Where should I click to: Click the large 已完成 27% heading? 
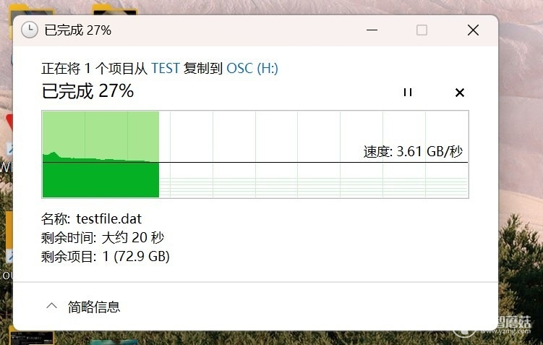[87, 91]
